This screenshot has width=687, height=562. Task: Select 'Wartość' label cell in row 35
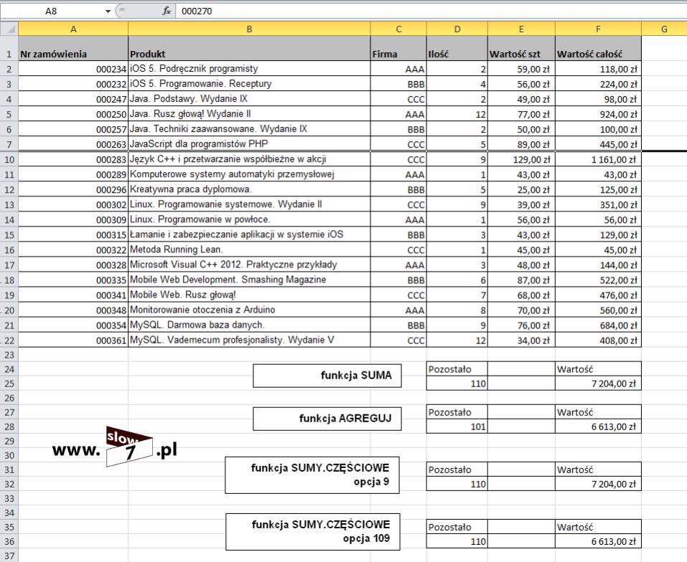point(598,527)
